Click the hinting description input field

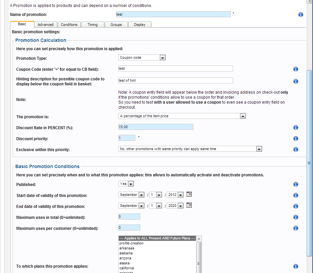(176, 80)
